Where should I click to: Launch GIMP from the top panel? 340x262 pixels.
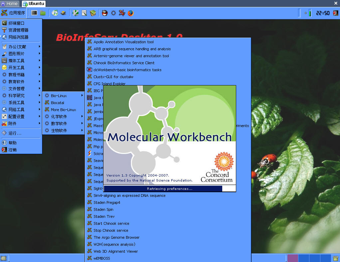63,13
